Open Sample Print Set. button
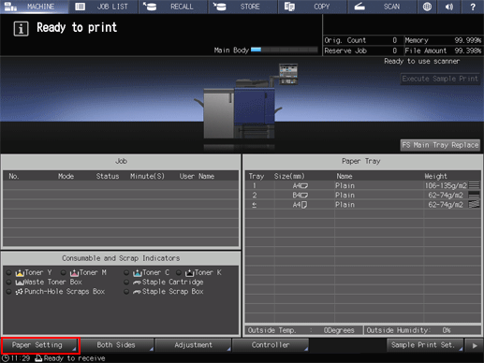Viewport: 484px width, 363px height. coord(425,345)
